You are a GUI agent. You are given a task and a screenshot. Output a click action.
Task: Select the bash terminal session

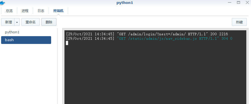click(x=26, y=40)
